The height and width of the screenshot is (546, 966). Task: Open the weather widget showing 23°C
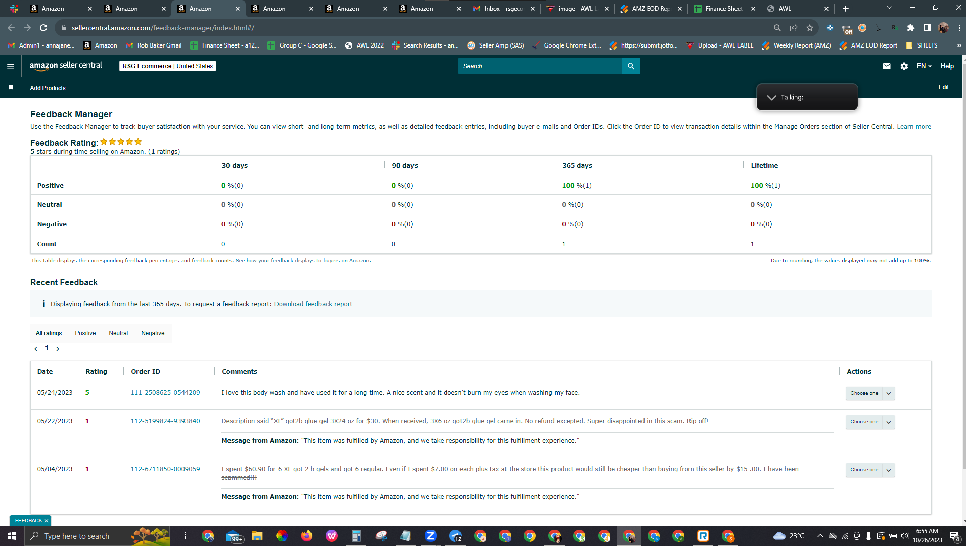tap(789, 536)
